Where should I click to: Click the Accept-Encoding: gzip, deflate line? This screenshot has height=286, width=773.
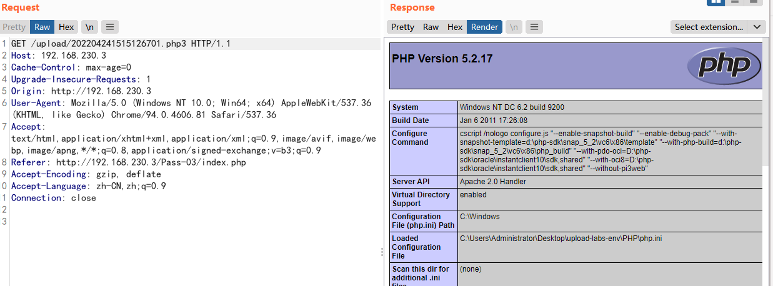[86, 174]
